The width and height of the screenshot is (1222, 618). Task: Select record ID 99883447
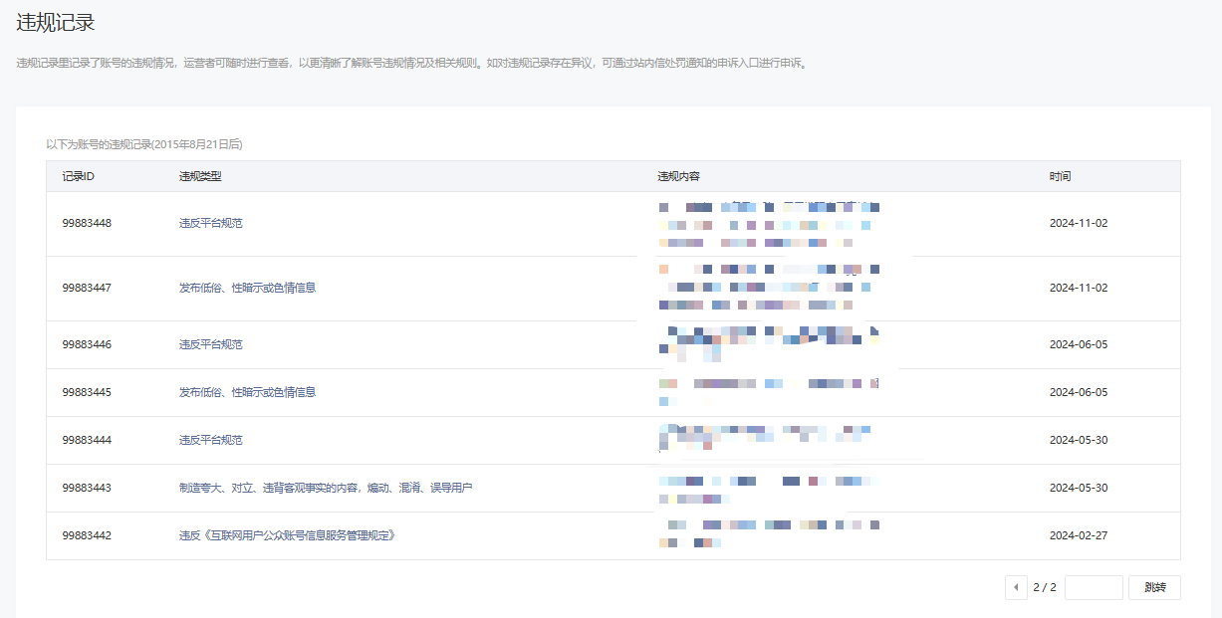pos(87,288)
